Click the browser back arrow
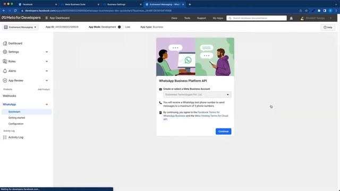Screen dimensions: 340x191 (x=4, y=11)
